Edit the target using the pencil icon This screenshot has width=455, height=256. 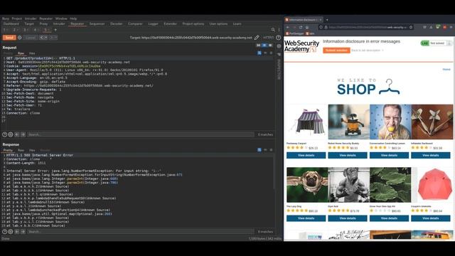257,38
